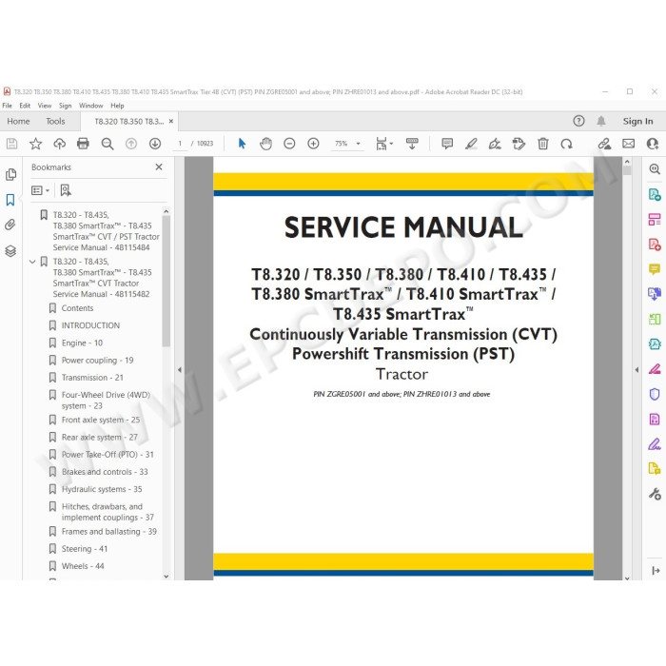Click the trash delete icon
Viewport: 666px width, 666px height.
(543, 144)
